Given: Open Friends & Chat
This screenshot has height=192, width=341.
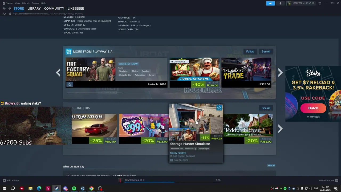Looking at the screenshot, I should 328,181.
